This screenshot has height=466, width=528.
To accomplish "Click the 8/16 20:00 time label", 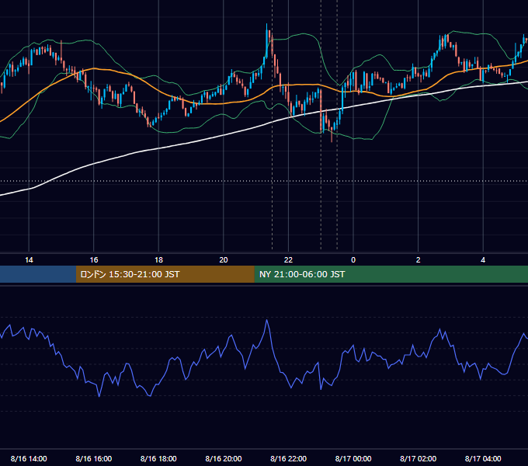I will coord(224,458).
